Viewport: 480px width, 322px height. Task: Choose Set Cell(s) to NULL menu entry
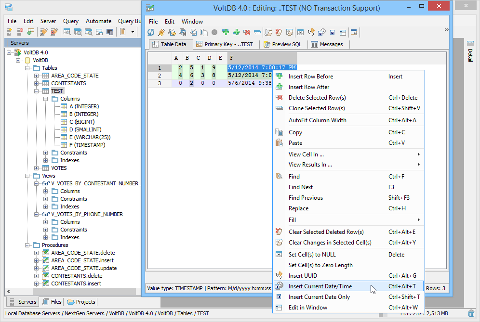point(348,255)
